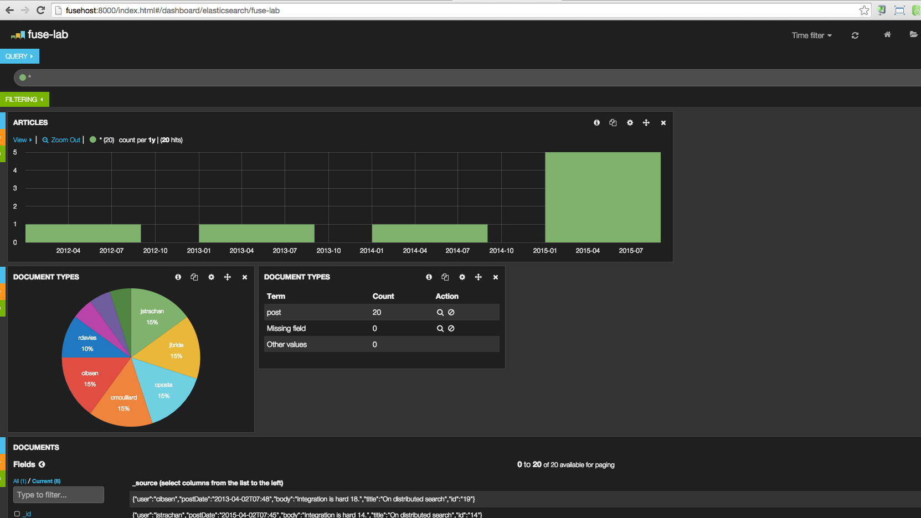921x518 pixels.
Task: Click the browser forward arrow
Action: tap(25, 10)
